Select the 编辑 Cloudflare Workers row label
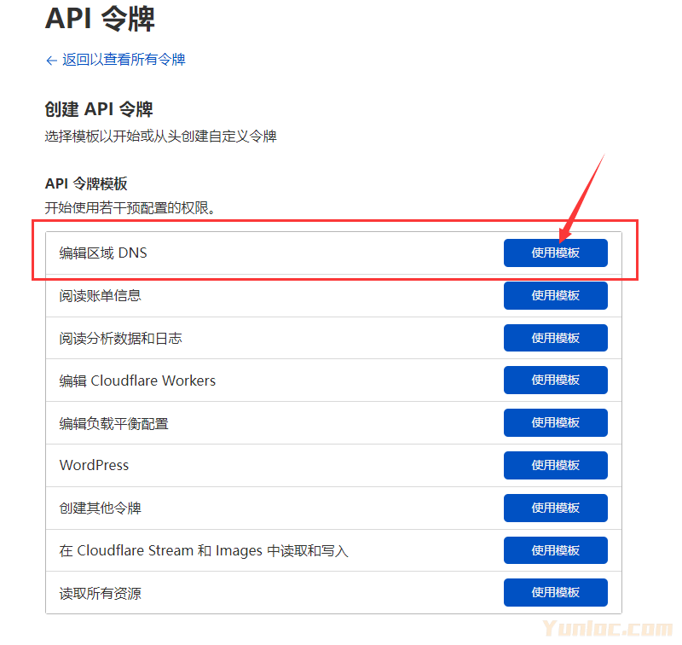 [x=137, y=380]
